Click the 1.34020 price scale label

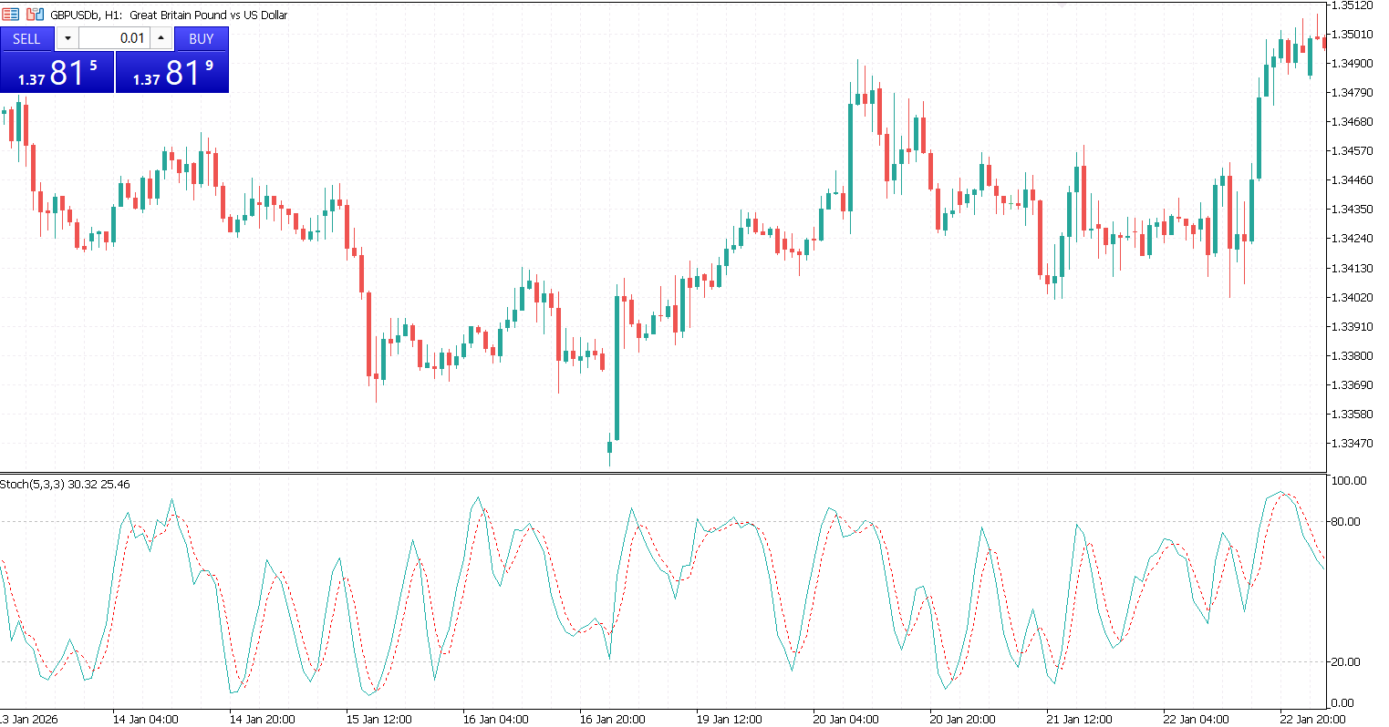click(1353, 297)
